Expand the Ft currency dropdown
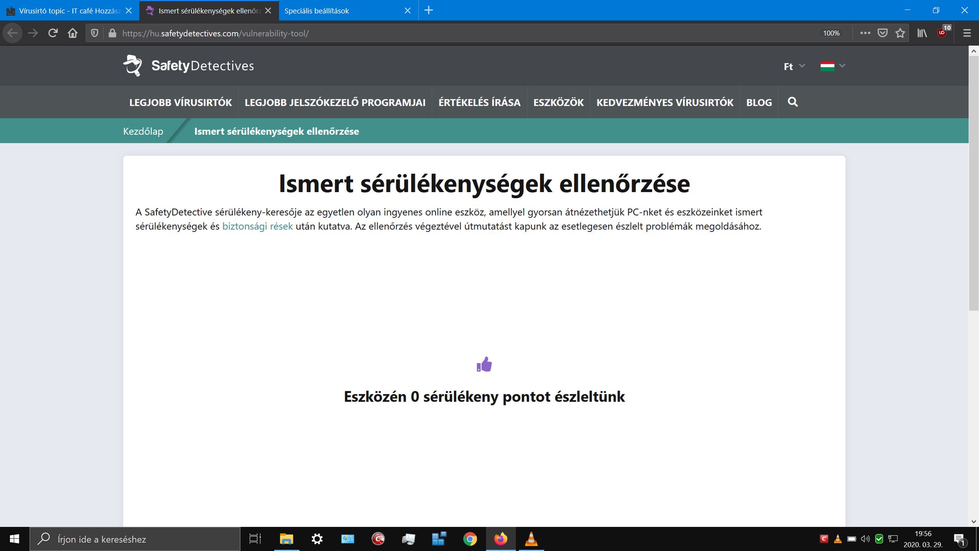The height and width of the screenshot is (551, 979). (x=794, y=66)
